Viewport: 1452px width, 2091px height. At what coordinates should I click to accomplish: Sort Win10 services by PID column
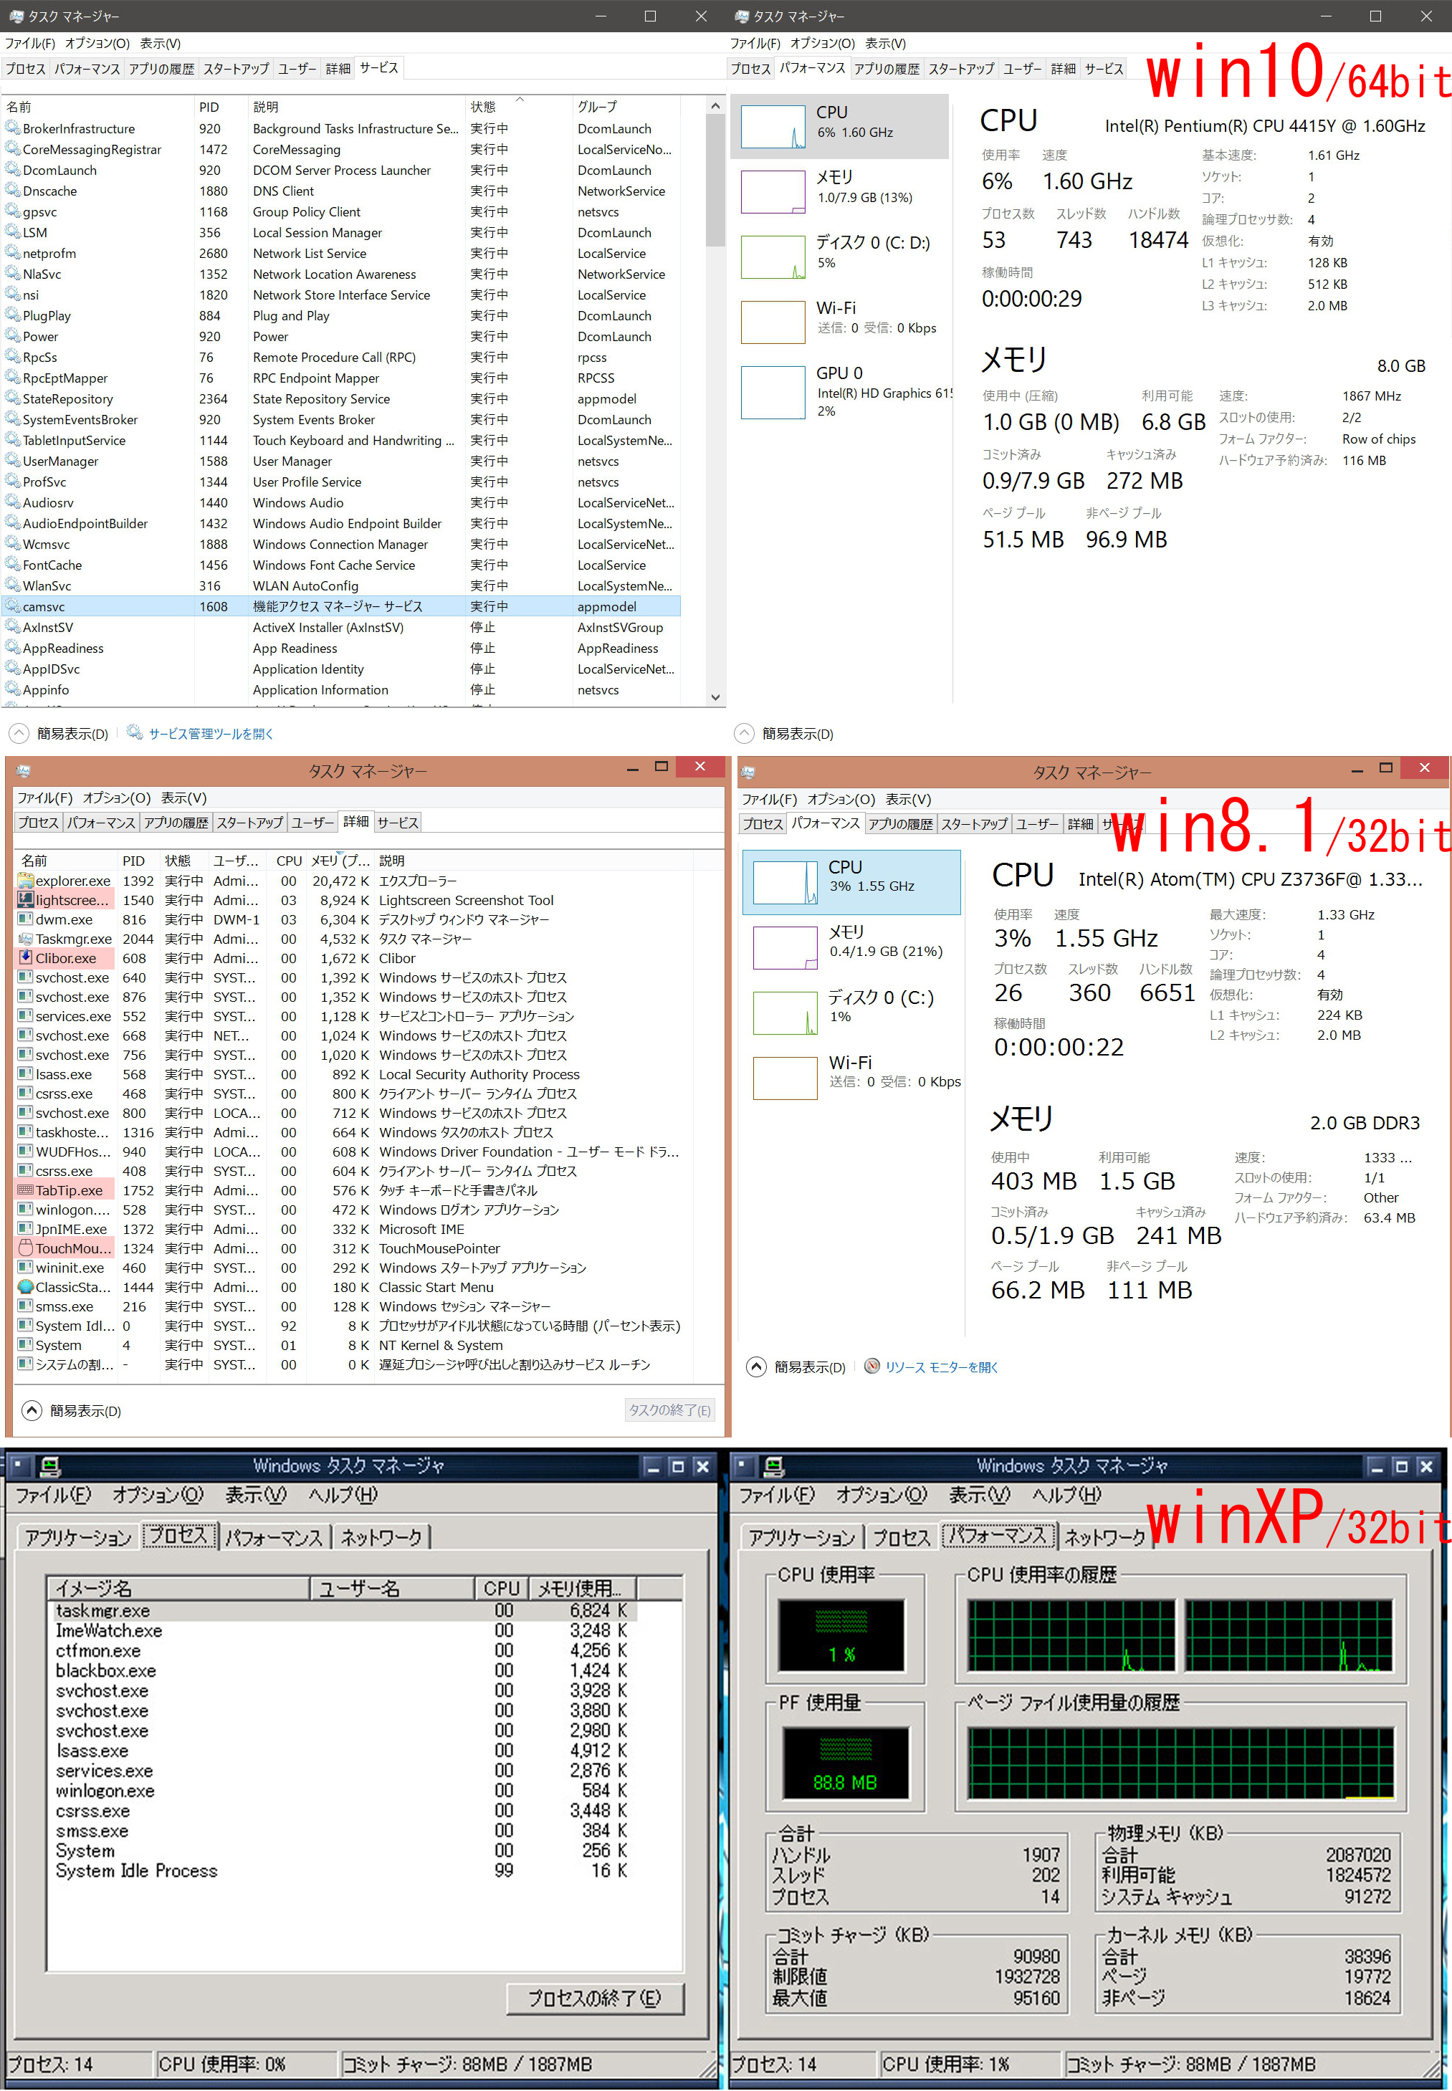[221, 107]
